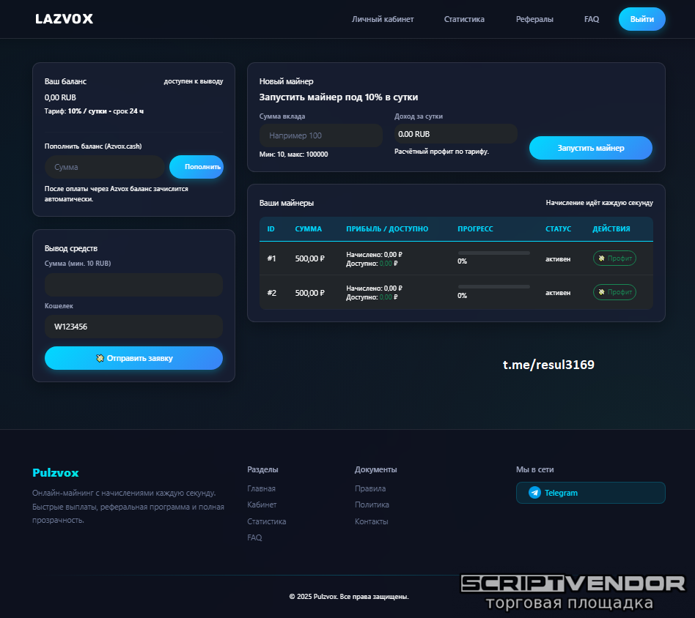Select the withdrawal amount input field
The height and width of the screenshot is (618, 695).
click(x=133, y=285)
